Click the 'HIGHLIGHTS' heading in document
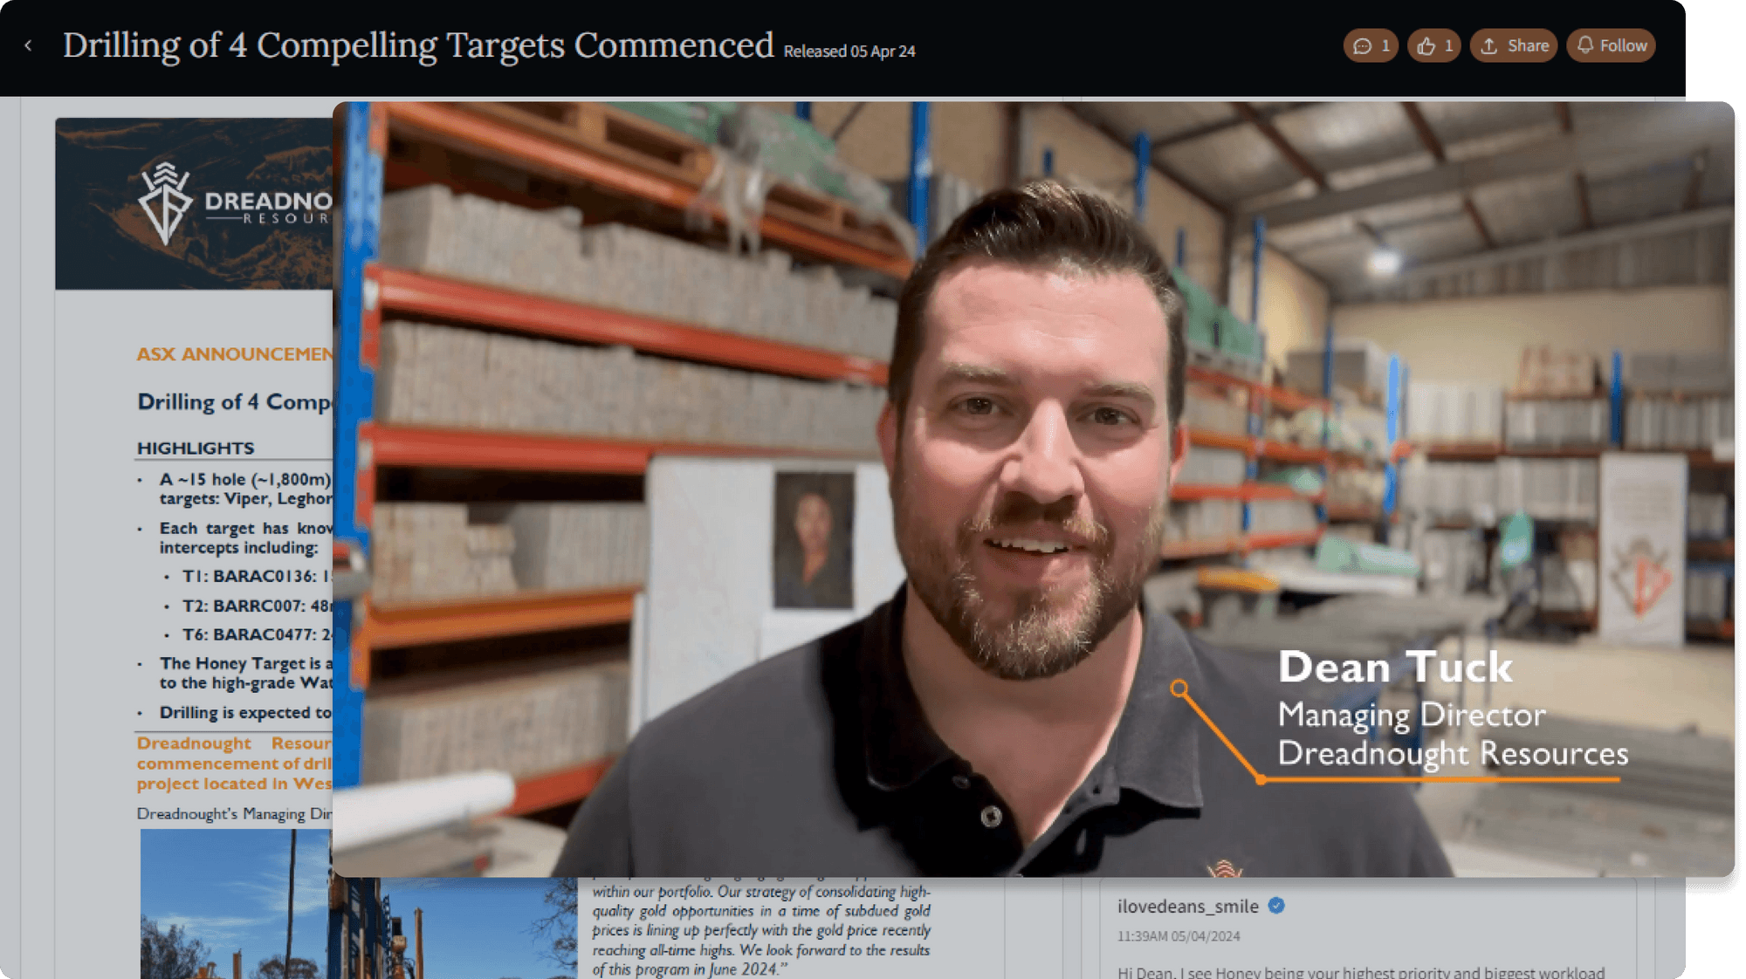The height and width of the screenshot is (979, 1746). [196, 448]
